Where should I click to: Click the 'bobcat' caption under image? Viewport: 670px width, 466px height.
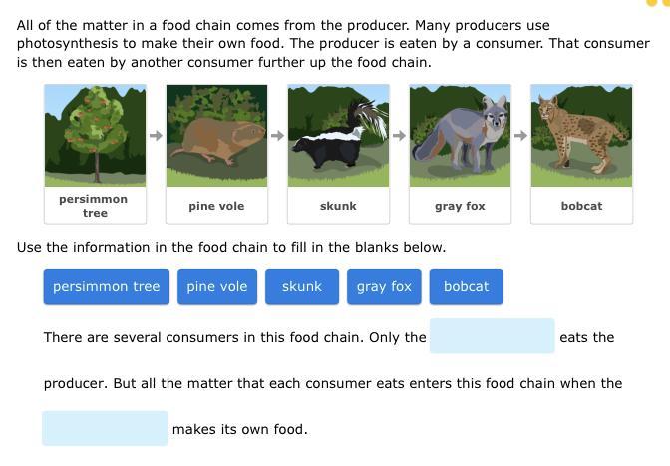pyautogui.click(x=581, y=206)
